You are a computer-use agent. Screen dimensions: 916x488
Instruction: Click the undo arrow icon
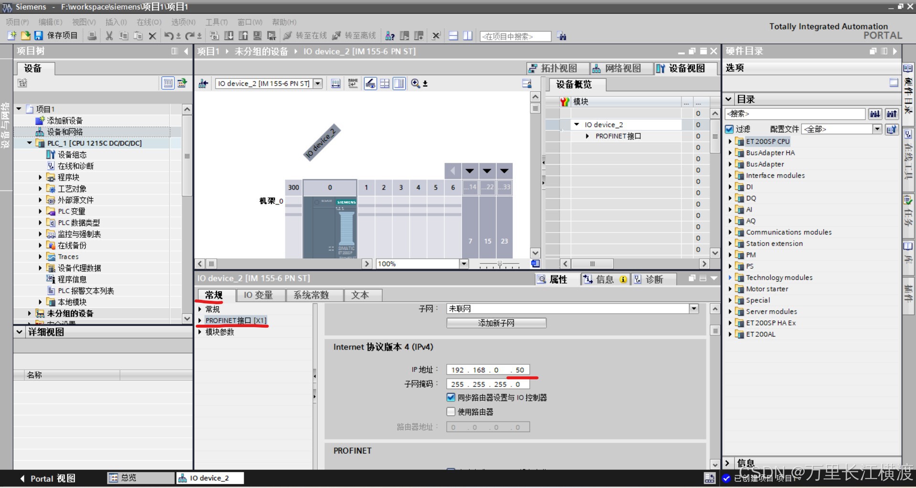[x=169, y=36]
